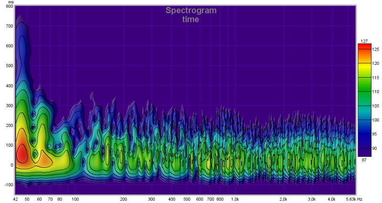The width and height of the screenshot is (382, 203).
Task: Click the 400 ms label on the vertical axis
Action: [x=9, y=86]
